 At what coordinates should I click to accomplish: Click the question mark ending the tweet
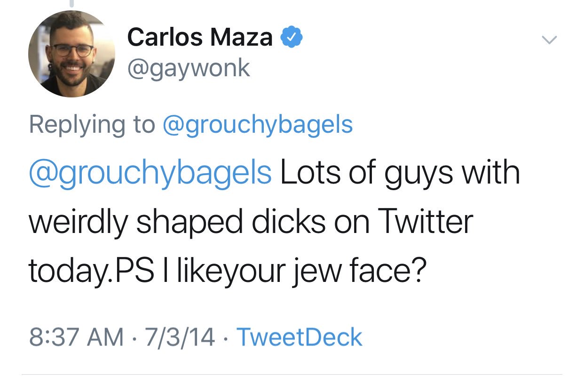418,270
